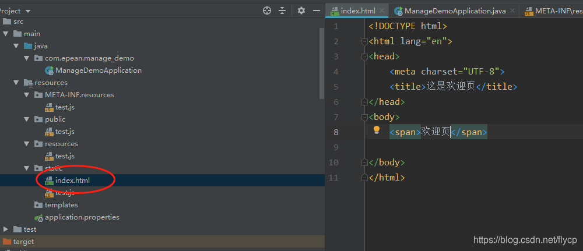This screenshot has width=583, height=251.
Task: Click the locate current file crosshair icon
Action: point(267,10)
